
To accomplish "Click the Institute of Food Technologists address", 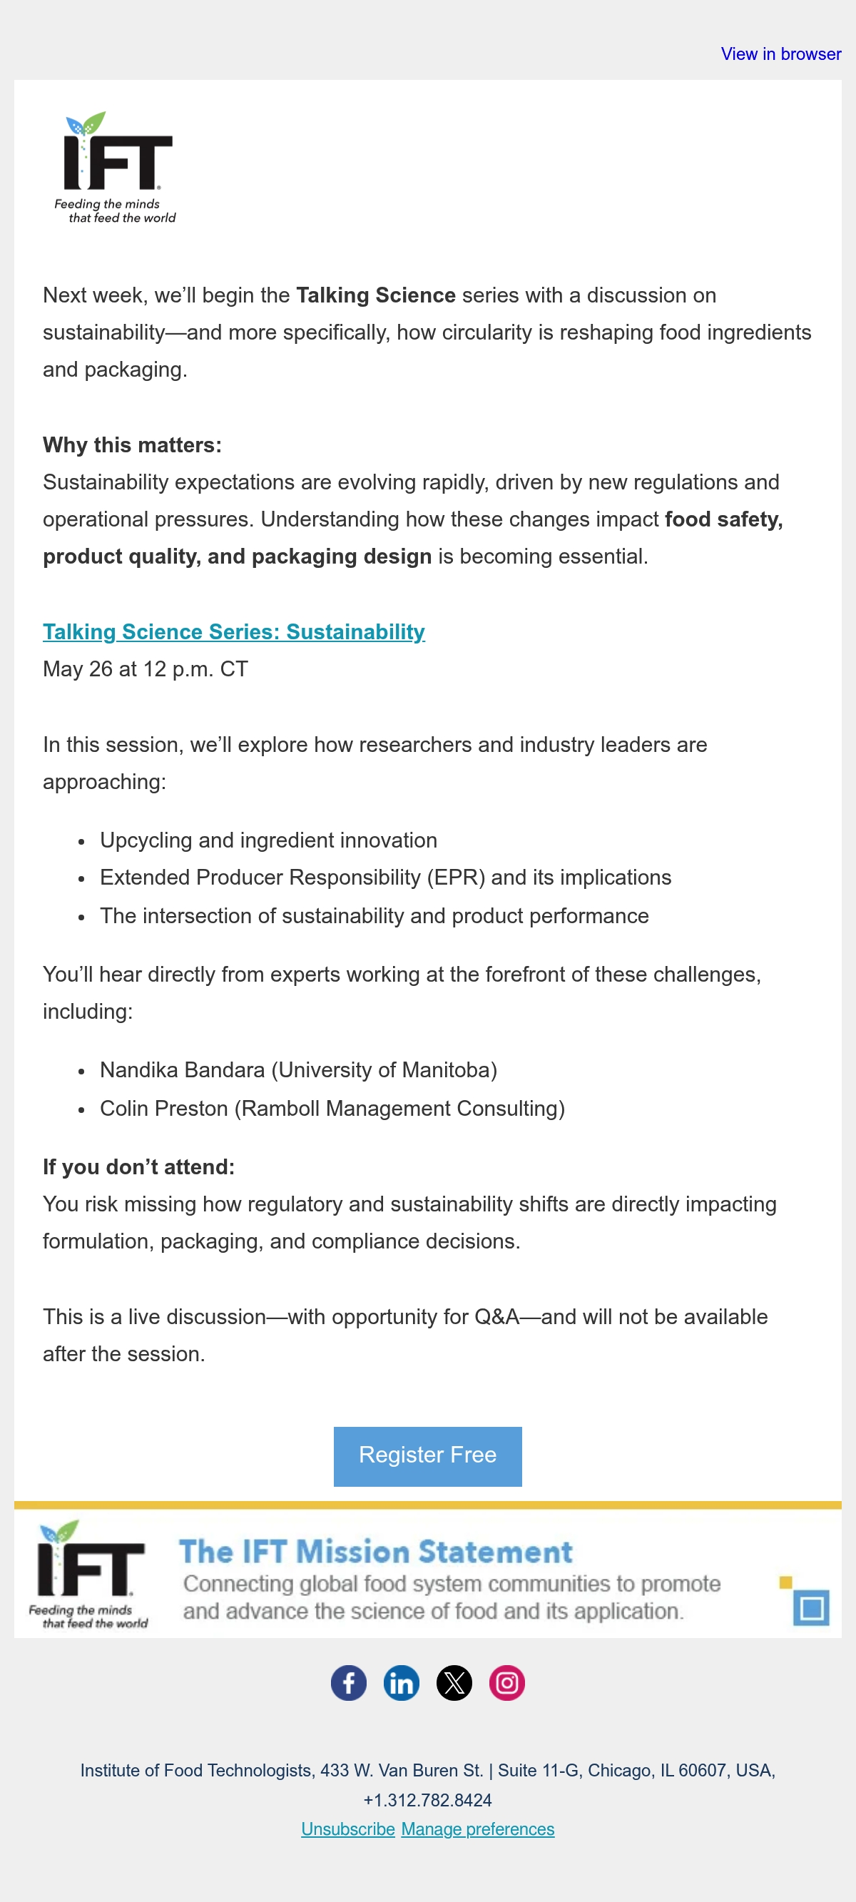I will 427,1770.
